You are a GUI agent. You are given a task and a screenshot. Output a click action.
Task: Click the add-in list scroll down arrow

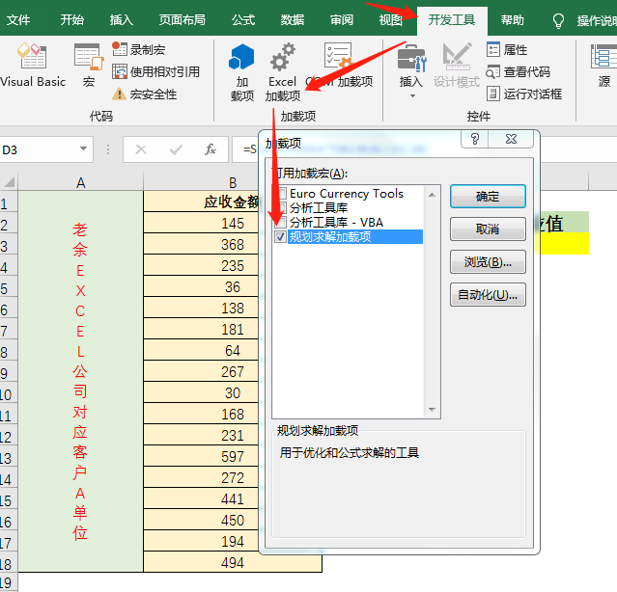tap(432, 410)
